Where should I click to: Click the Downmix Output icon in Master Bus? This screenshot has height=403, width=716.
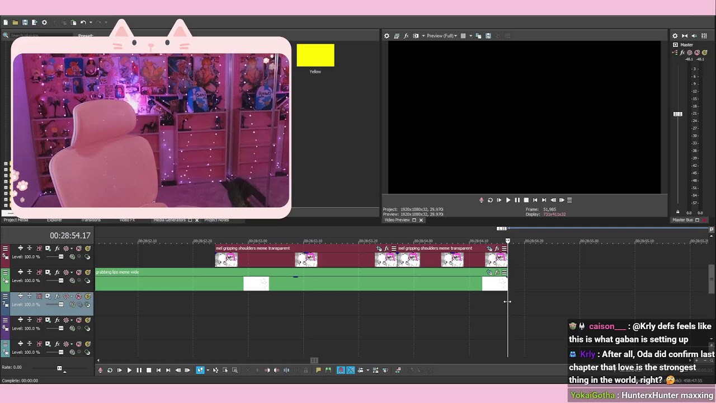point(685,36)
